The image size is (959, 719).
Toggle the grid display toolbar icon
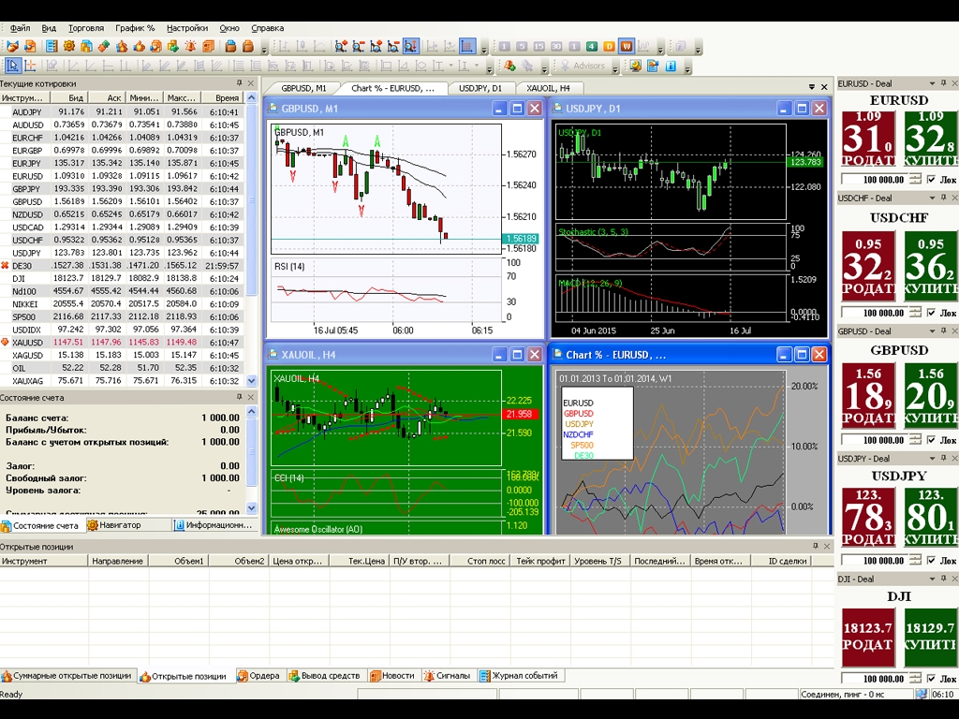[x=466, y=46]
